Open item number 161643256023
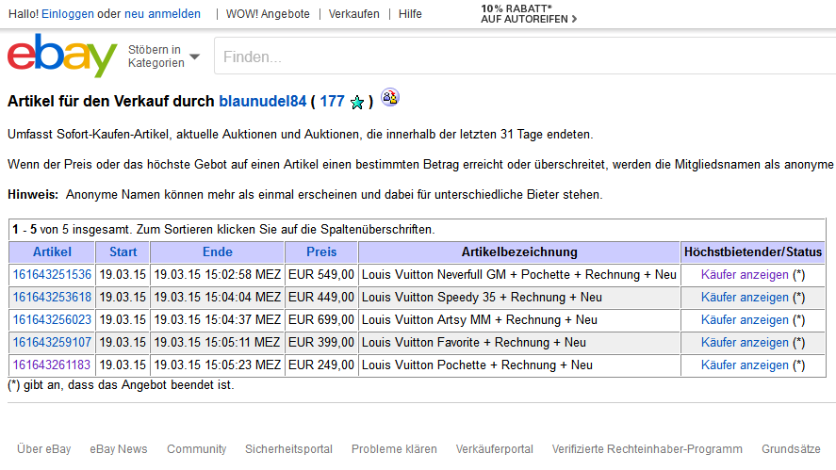836x470 pixels. [x=52, y=319]
